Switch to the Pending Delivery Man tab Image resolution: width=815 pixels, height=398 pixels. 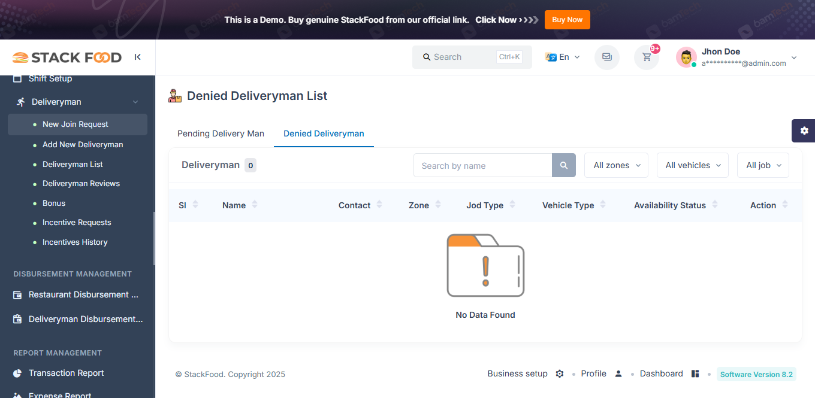click(221, 133)
